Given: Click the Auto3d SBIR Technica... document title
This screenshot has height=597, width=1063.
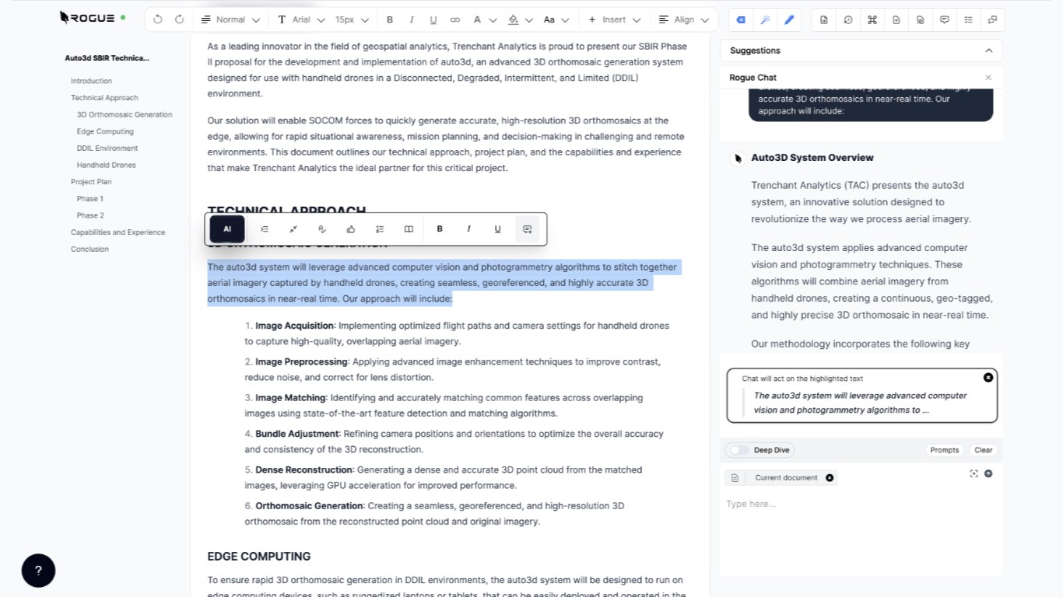Looking at the screenshot, I should point(107,58).
